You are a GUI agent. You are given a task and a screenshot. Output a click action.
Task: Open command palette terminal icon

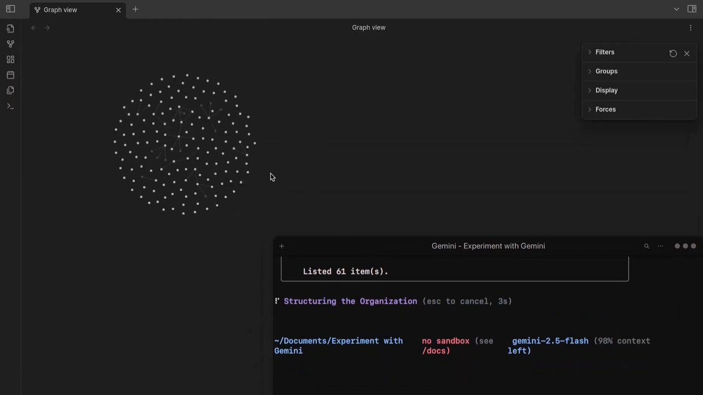coord(10,106)
